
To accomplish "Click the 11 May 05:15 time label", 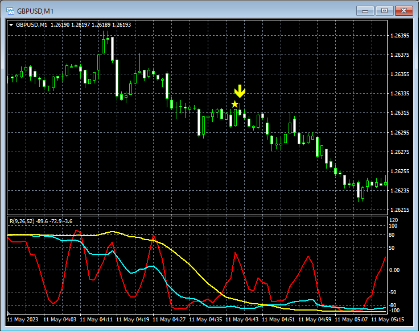I will pyautogui.click(x=388, y=320).
